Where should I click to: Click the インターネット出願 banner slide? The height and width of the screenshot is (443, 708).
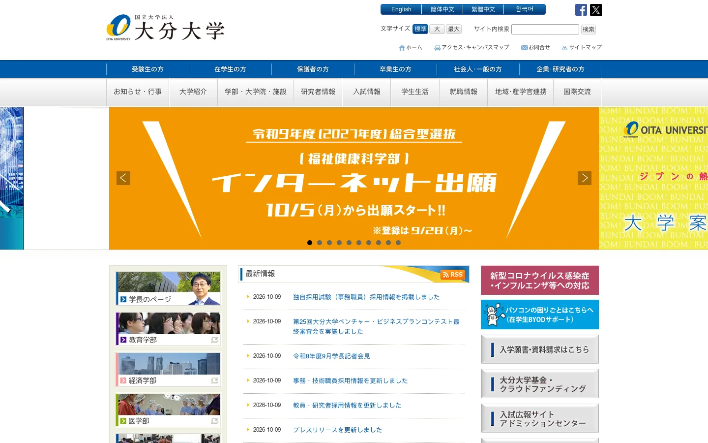coord(354,178)
